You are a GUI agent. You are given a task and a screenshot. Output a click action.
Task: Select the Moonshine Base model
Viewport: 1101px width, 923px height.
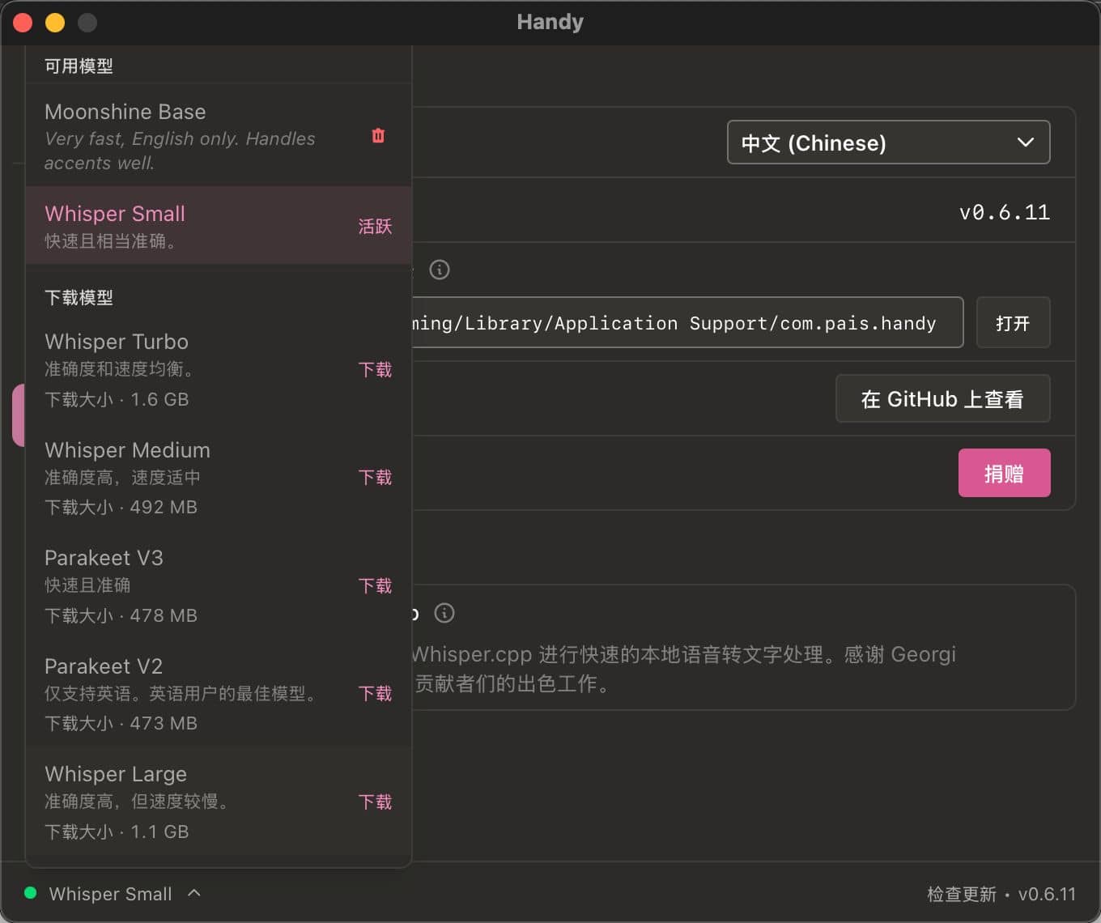[x=219, y=136]
